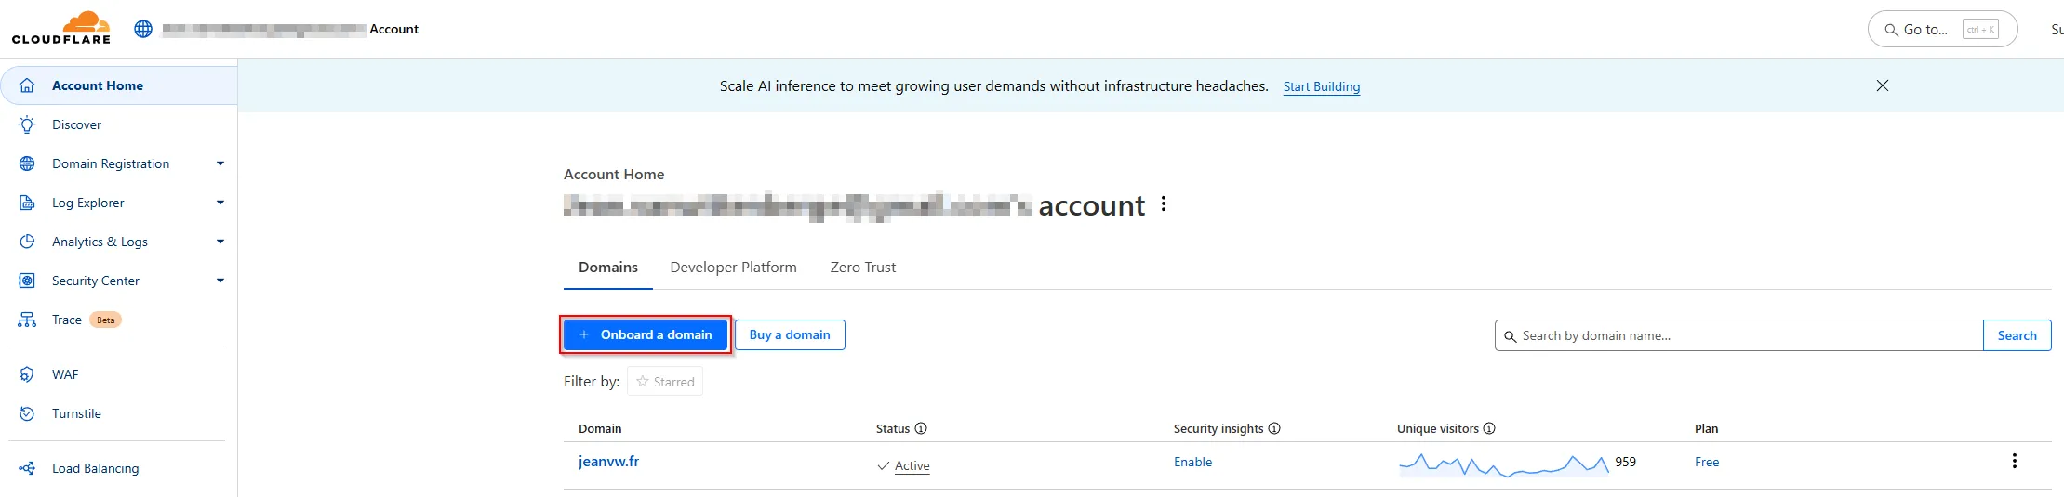Toggle the Starred filter

(665, 382)
